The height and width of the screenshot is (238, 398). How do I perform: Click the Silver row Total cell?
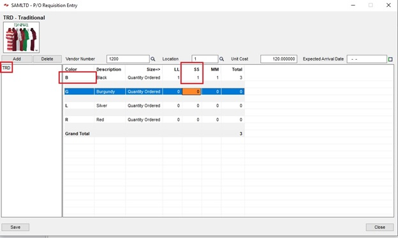[233, 106]
